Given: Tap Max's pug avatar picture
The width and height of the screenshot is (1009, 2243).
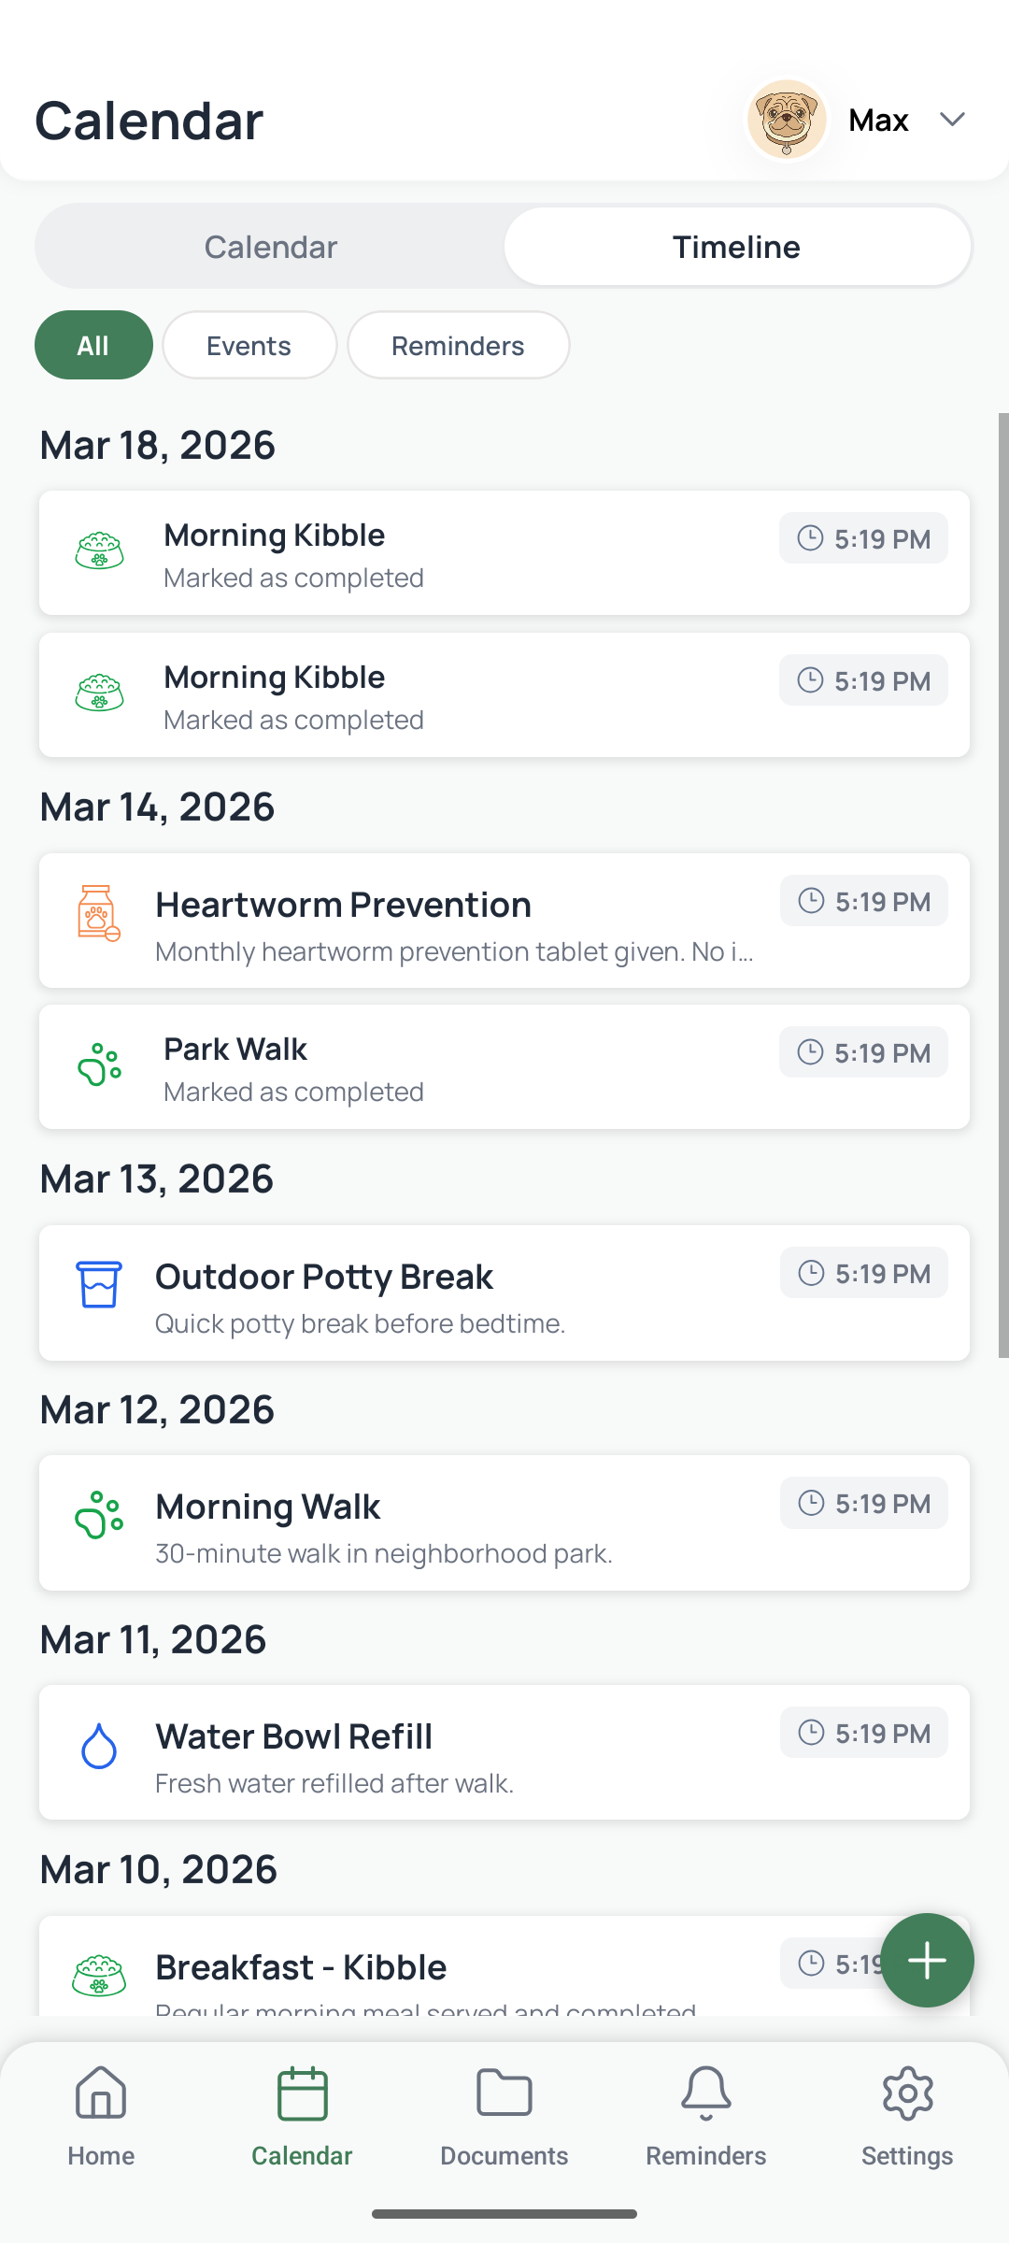Looking at the screenshot, I should (x=787, y=120).
